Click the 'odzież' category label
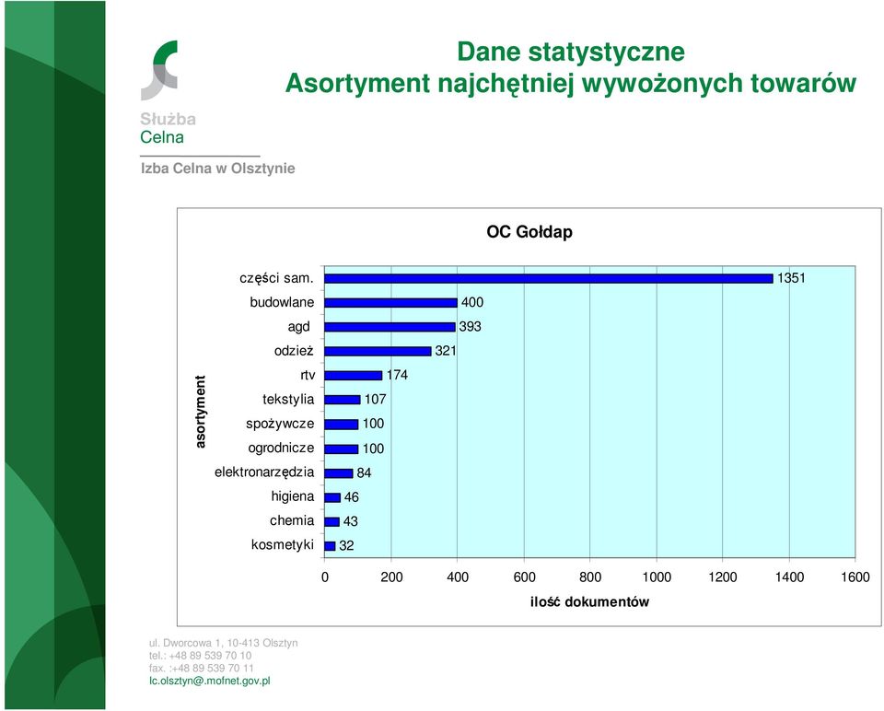Viewport: 884px width, 711px height. [x=294, y=351]
